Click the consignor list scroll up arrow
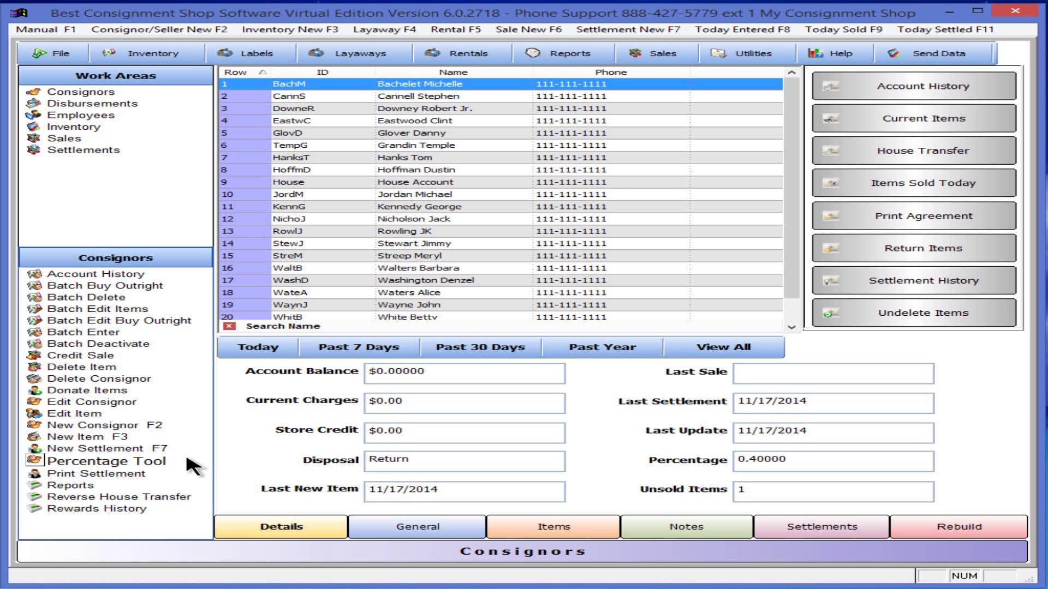The height and width of the screenshot is (589, 1048). coord(791,72)
